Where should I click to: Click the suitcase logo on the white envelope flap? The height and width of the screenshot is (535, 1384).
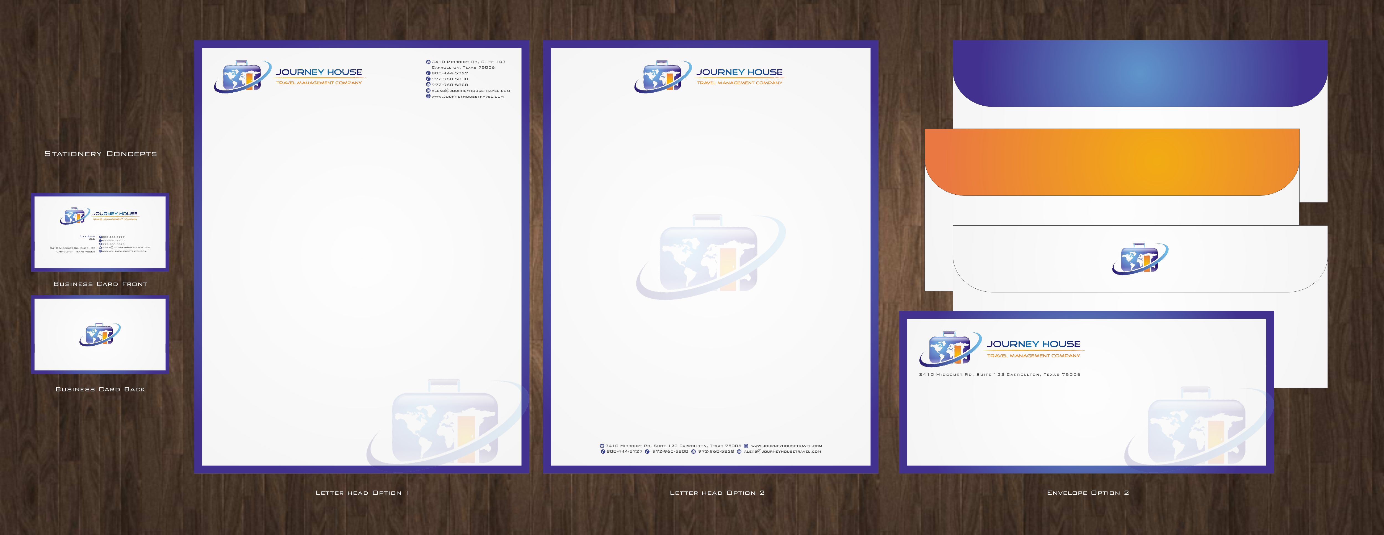click(1140, 259)
